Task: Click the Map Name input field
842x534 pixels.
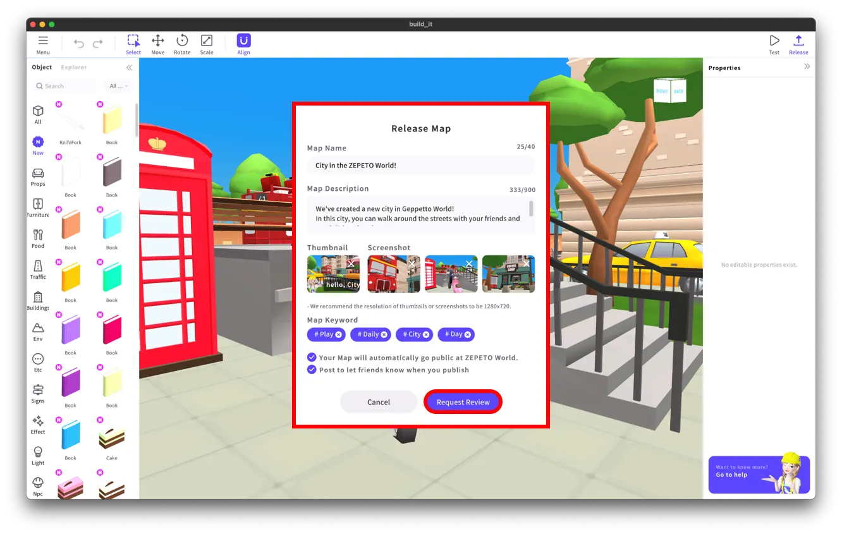Action: coord(421,166)
